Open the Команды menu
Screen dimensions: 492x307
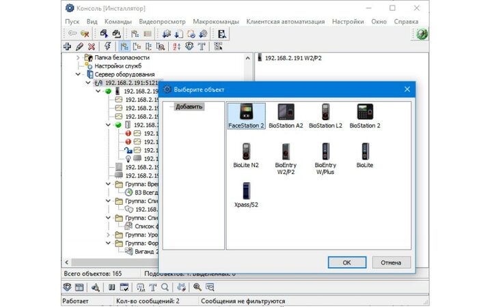(118, 21)
